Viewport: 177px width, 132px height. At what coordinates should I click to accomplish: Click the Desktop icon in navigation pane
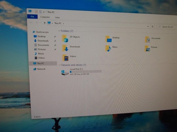click(35, 36)
